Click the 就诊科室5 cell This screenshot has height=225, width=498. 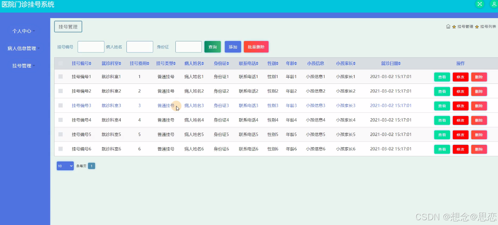coord(111,134)
